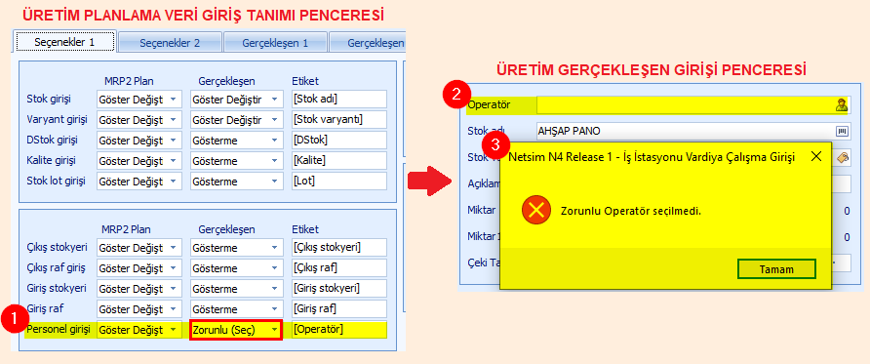The width and height of the screenshot is (870, 364).
Task: Open the Gerçekleşen 1 tab
Action: (275, 43)
